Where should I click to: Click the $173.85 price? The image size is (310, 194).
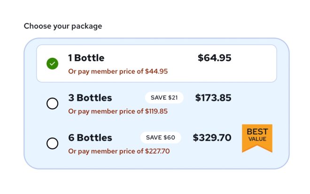pos(213,98)
